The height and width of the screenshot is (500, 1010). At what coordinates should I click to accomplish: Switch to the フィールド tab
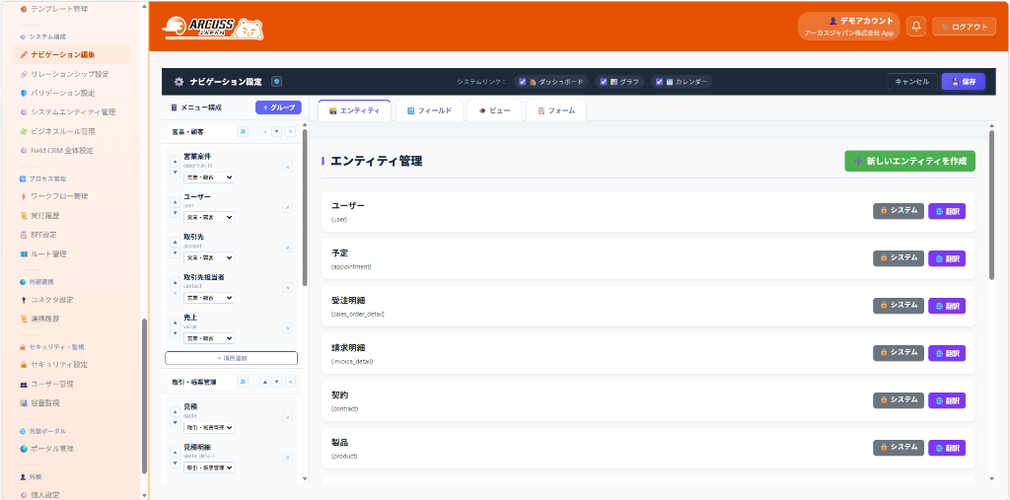pos(430,110)
